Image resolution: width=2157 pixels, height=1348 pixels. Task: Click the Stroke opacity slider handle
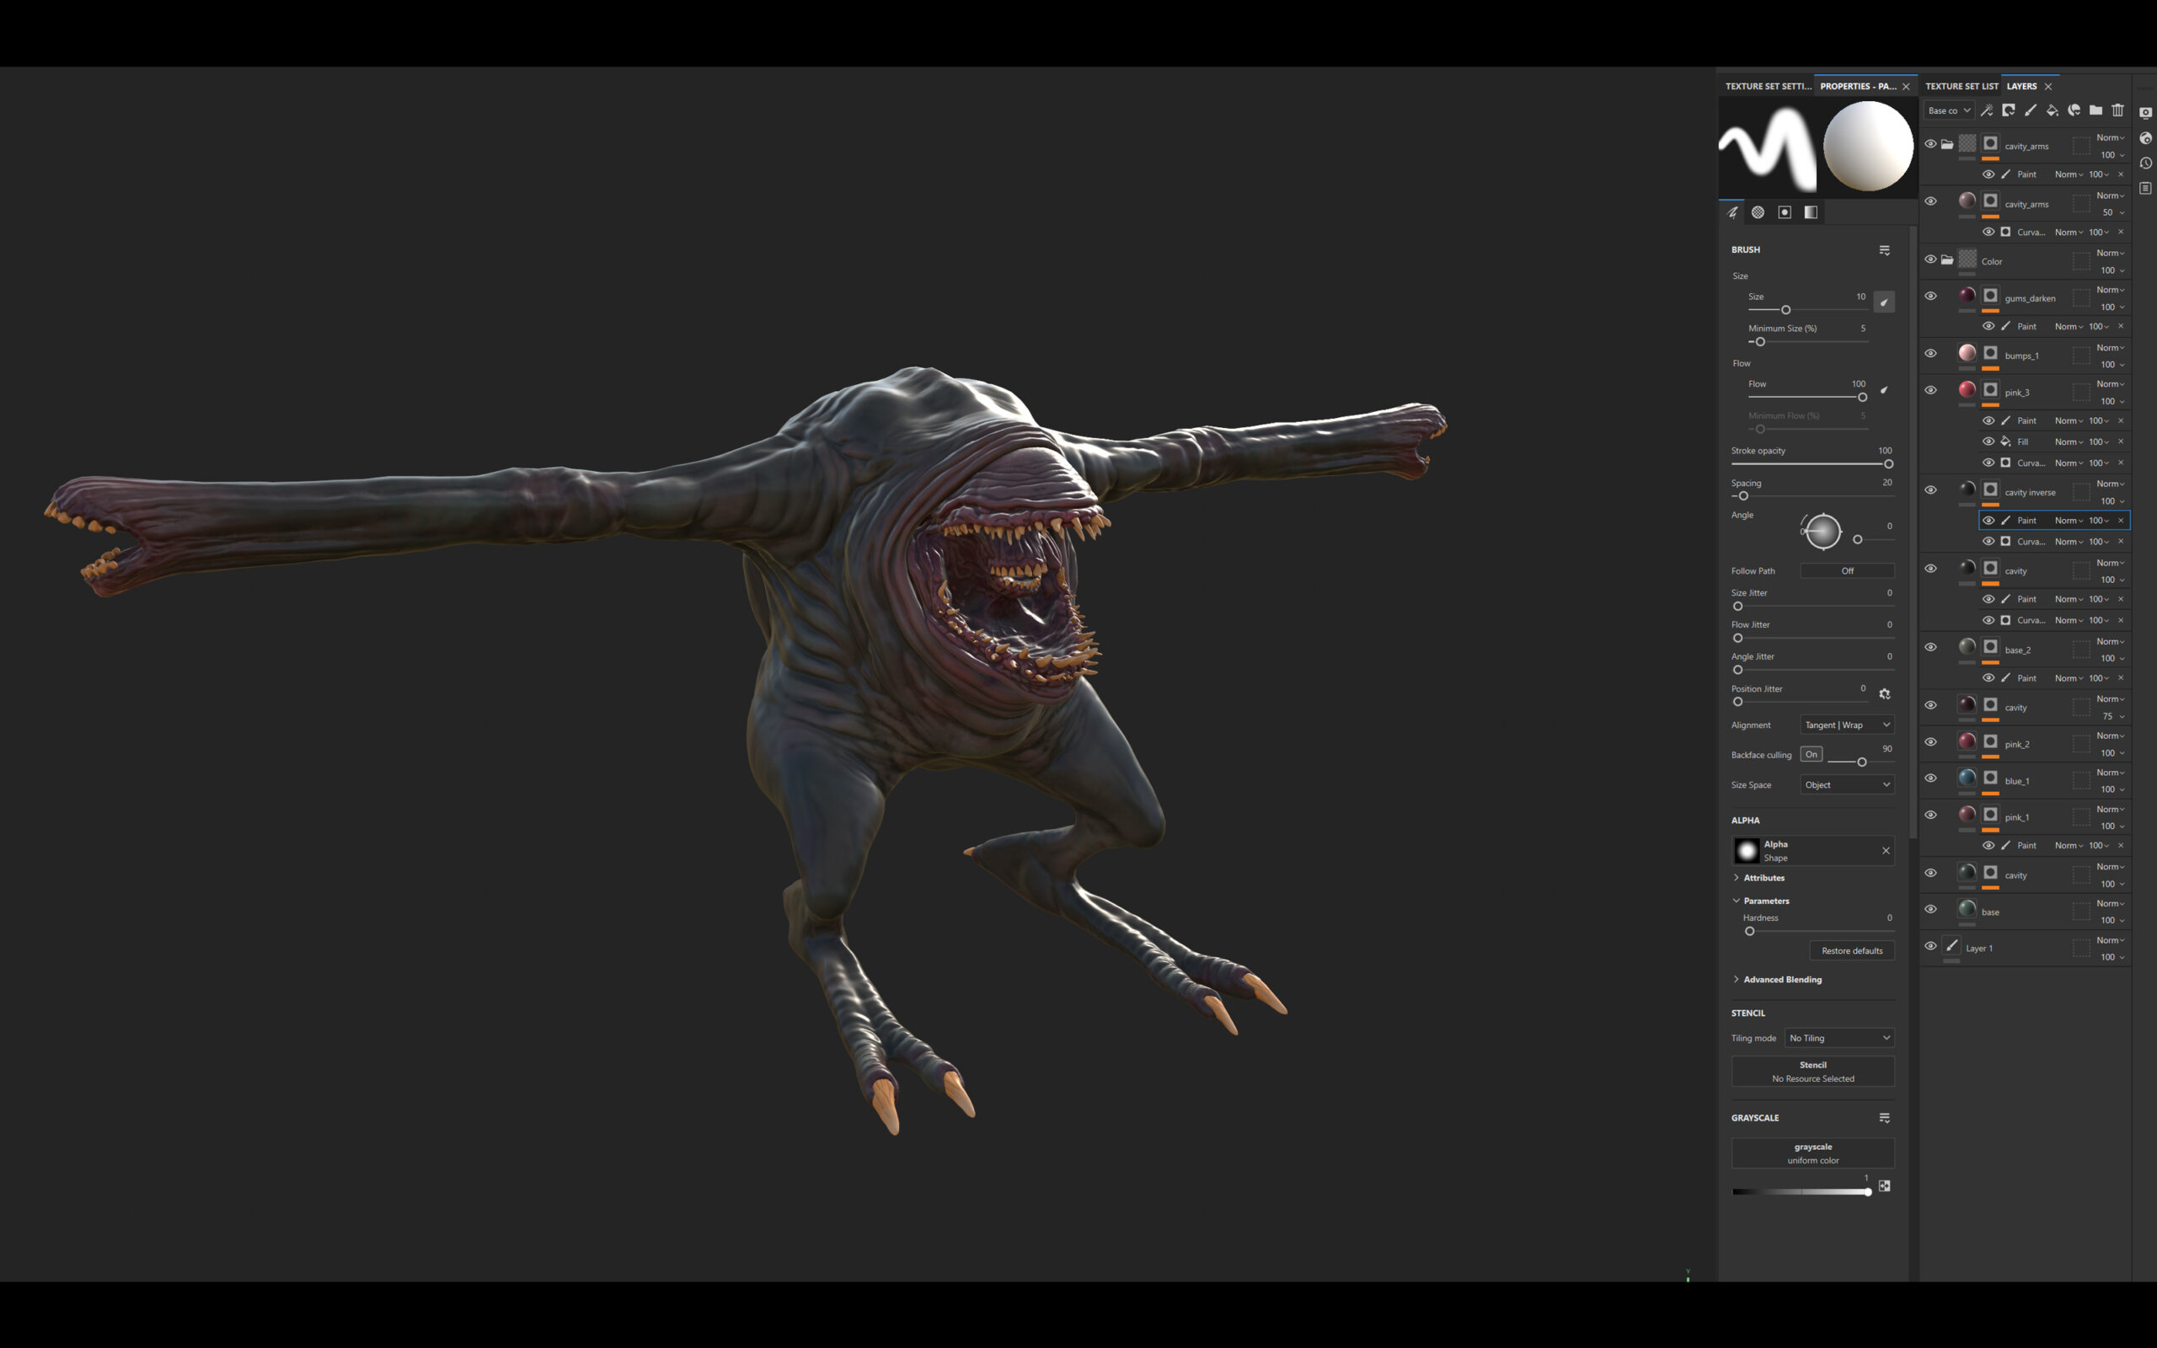coord(1888,464)
